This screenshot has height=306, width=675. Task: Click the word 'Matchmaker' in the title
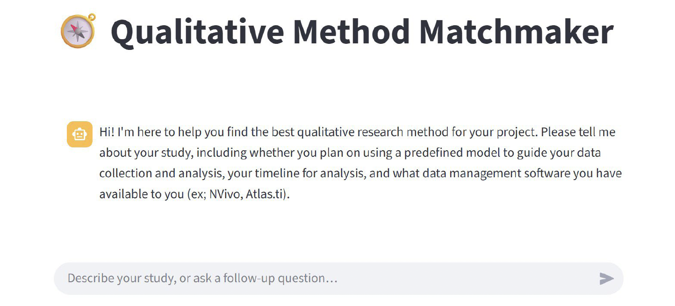pos(516,31)
